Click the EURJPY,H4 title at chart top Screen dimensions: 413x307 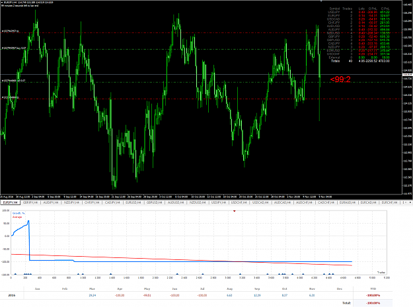(x=9, y=3)
